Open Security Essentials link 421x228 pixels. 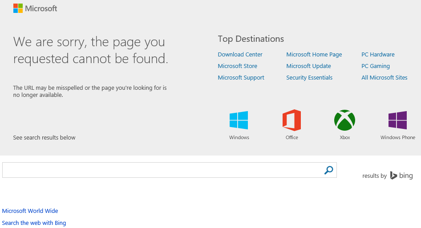coord(309,77)
